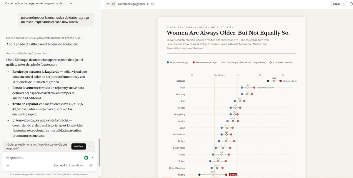Image resolution: width=353 pixels, height=178 pixels.
Task: Click the South Korea row label
Action: coord(179,148)
